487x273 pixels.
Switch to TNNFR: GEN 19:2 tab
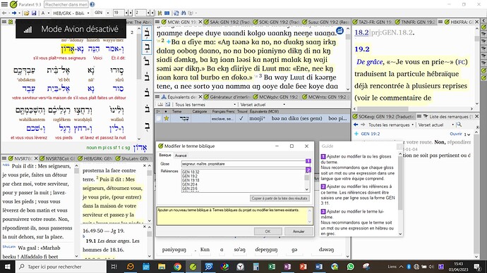tap(415, 22)
